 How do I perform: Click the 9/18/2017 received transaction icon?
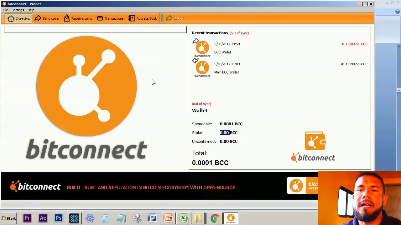tap(202, 68)
